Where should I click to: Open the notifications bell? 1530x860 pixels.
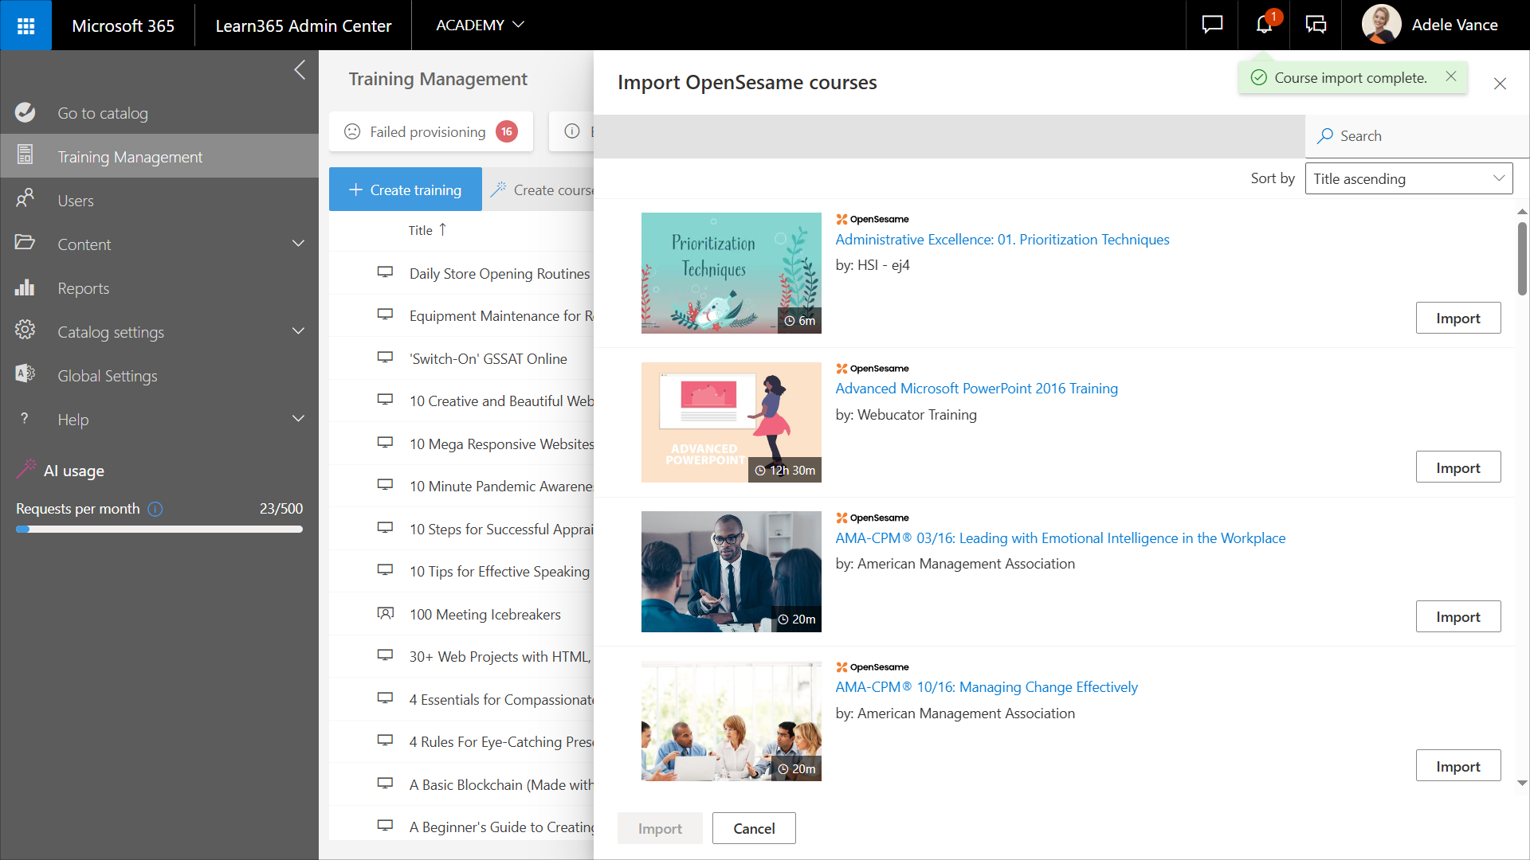[x=1264, y=25]
